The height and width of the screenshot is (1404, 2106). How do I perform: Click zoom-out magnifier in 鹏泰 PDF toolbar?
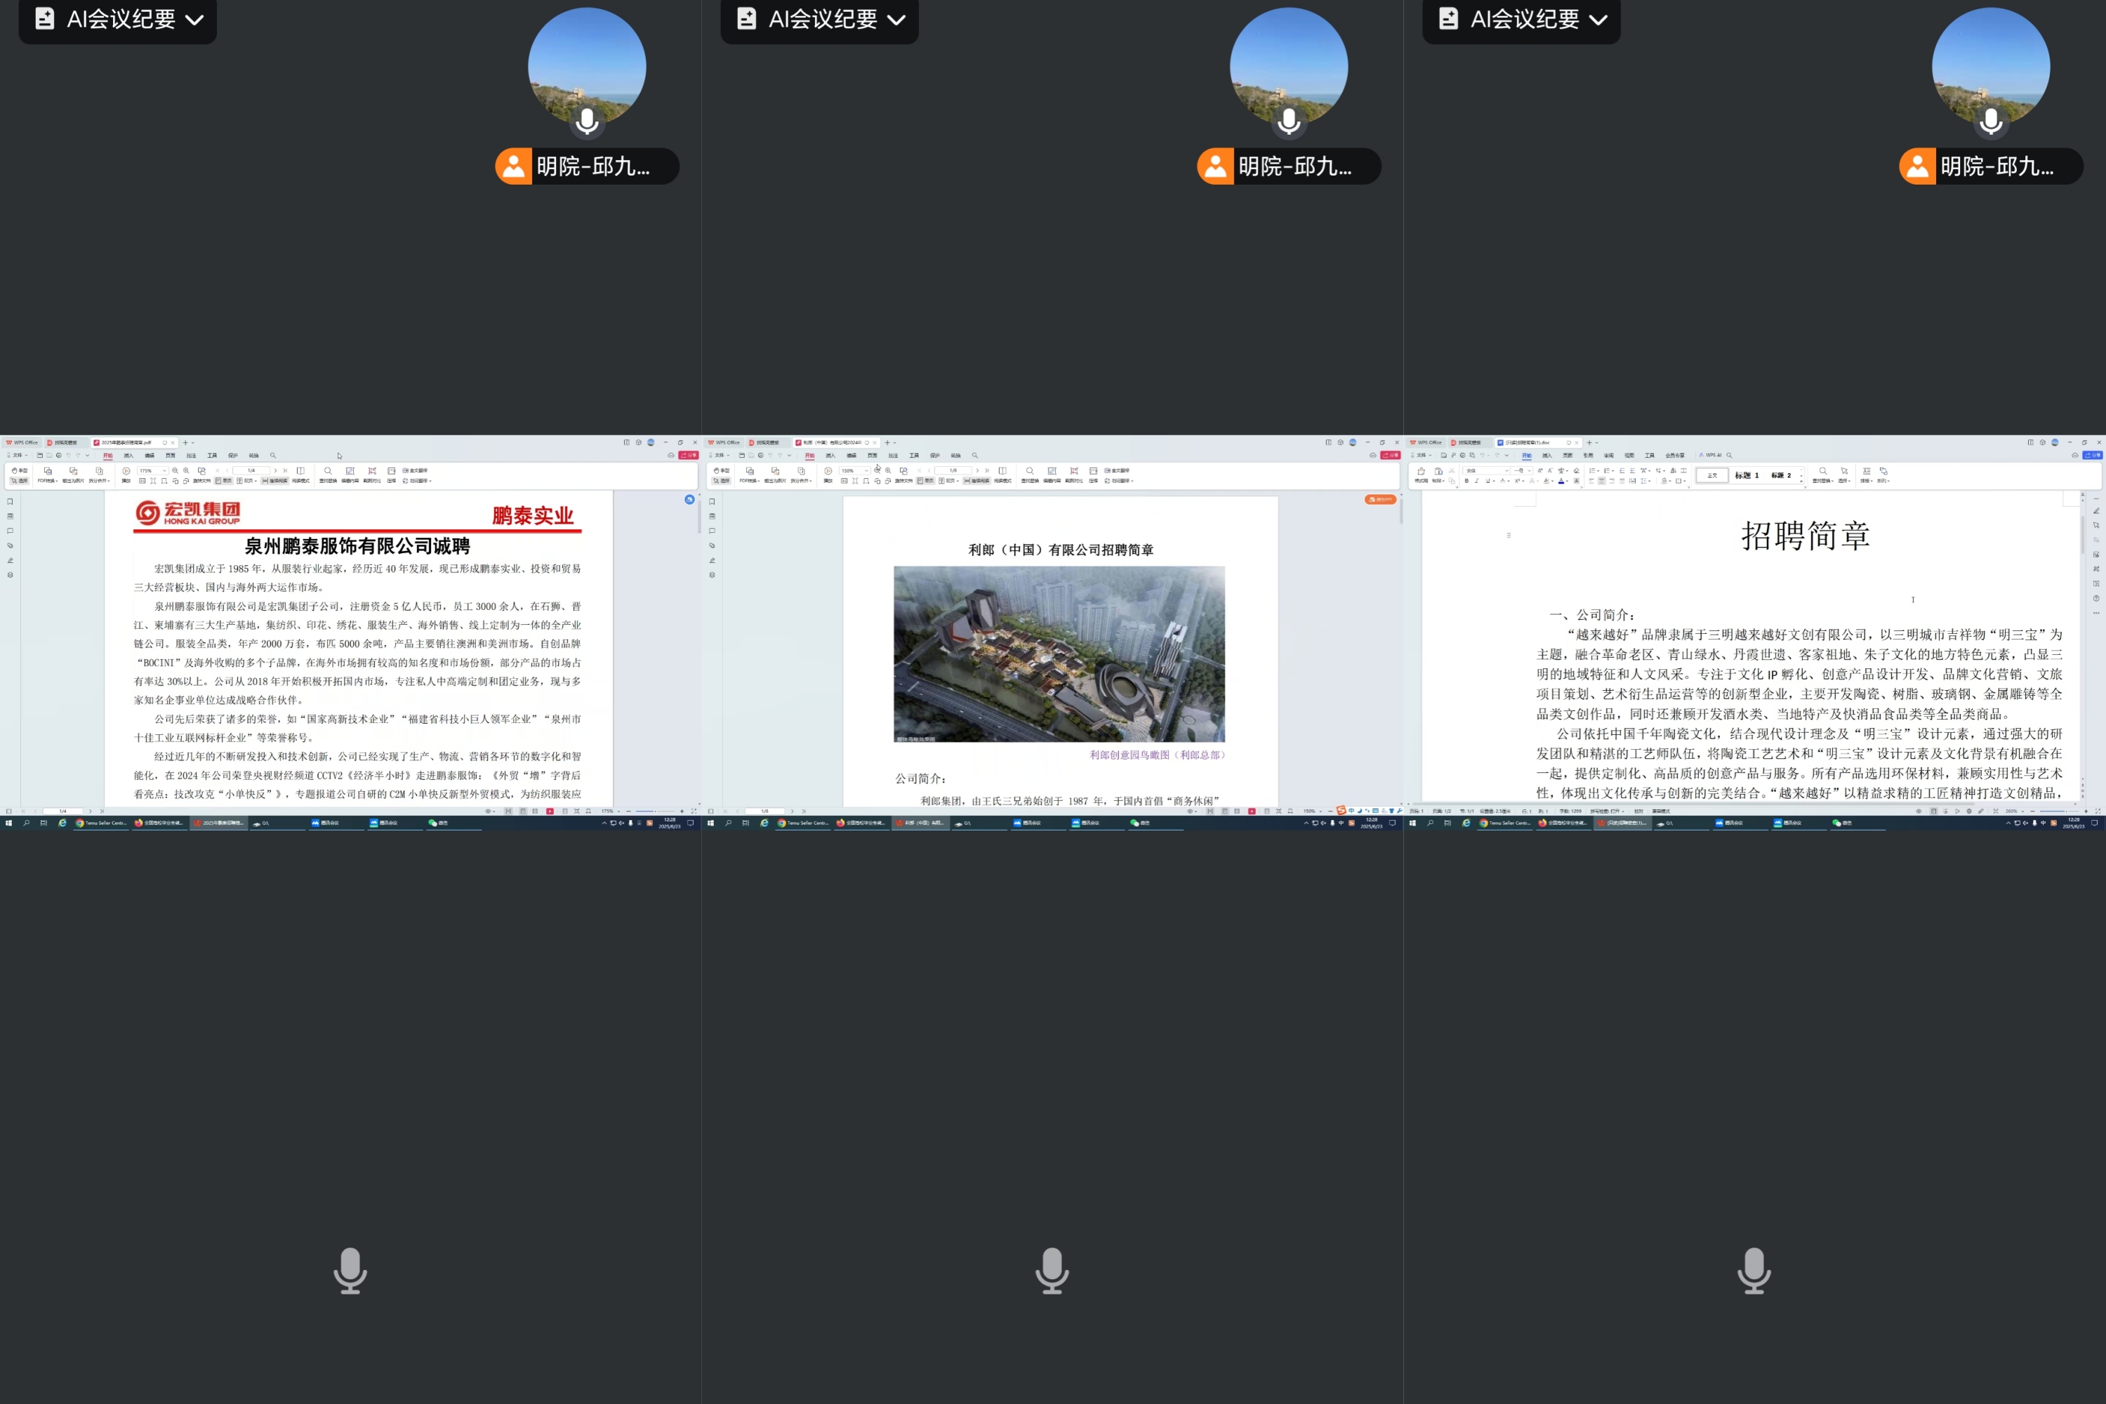175,471
